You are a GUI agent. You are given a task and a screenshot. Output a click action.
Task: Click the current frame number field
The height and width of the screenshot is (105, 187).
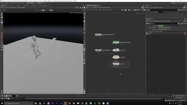coord(14,96)
